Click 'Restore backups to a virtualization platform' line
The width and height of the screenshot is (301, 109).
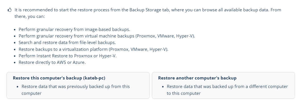coord(93,49)
